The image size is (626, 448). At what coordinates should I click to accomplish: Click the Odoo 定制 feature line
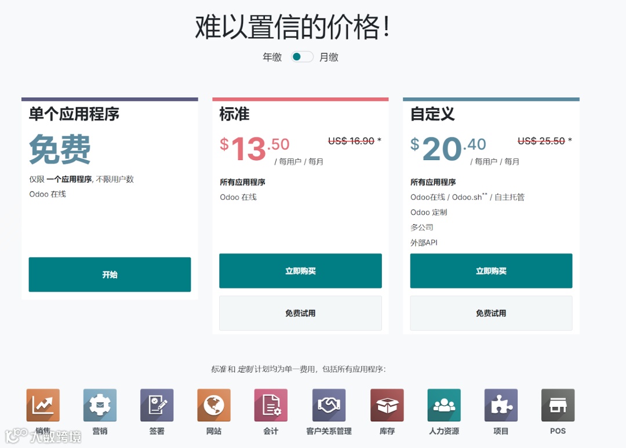(x=429, y=212)
